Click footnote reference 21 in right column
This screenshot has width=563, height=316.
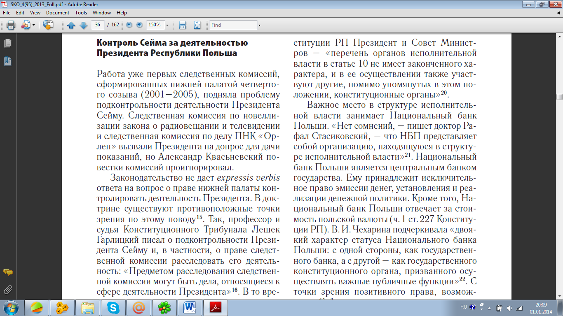[410, 155]
